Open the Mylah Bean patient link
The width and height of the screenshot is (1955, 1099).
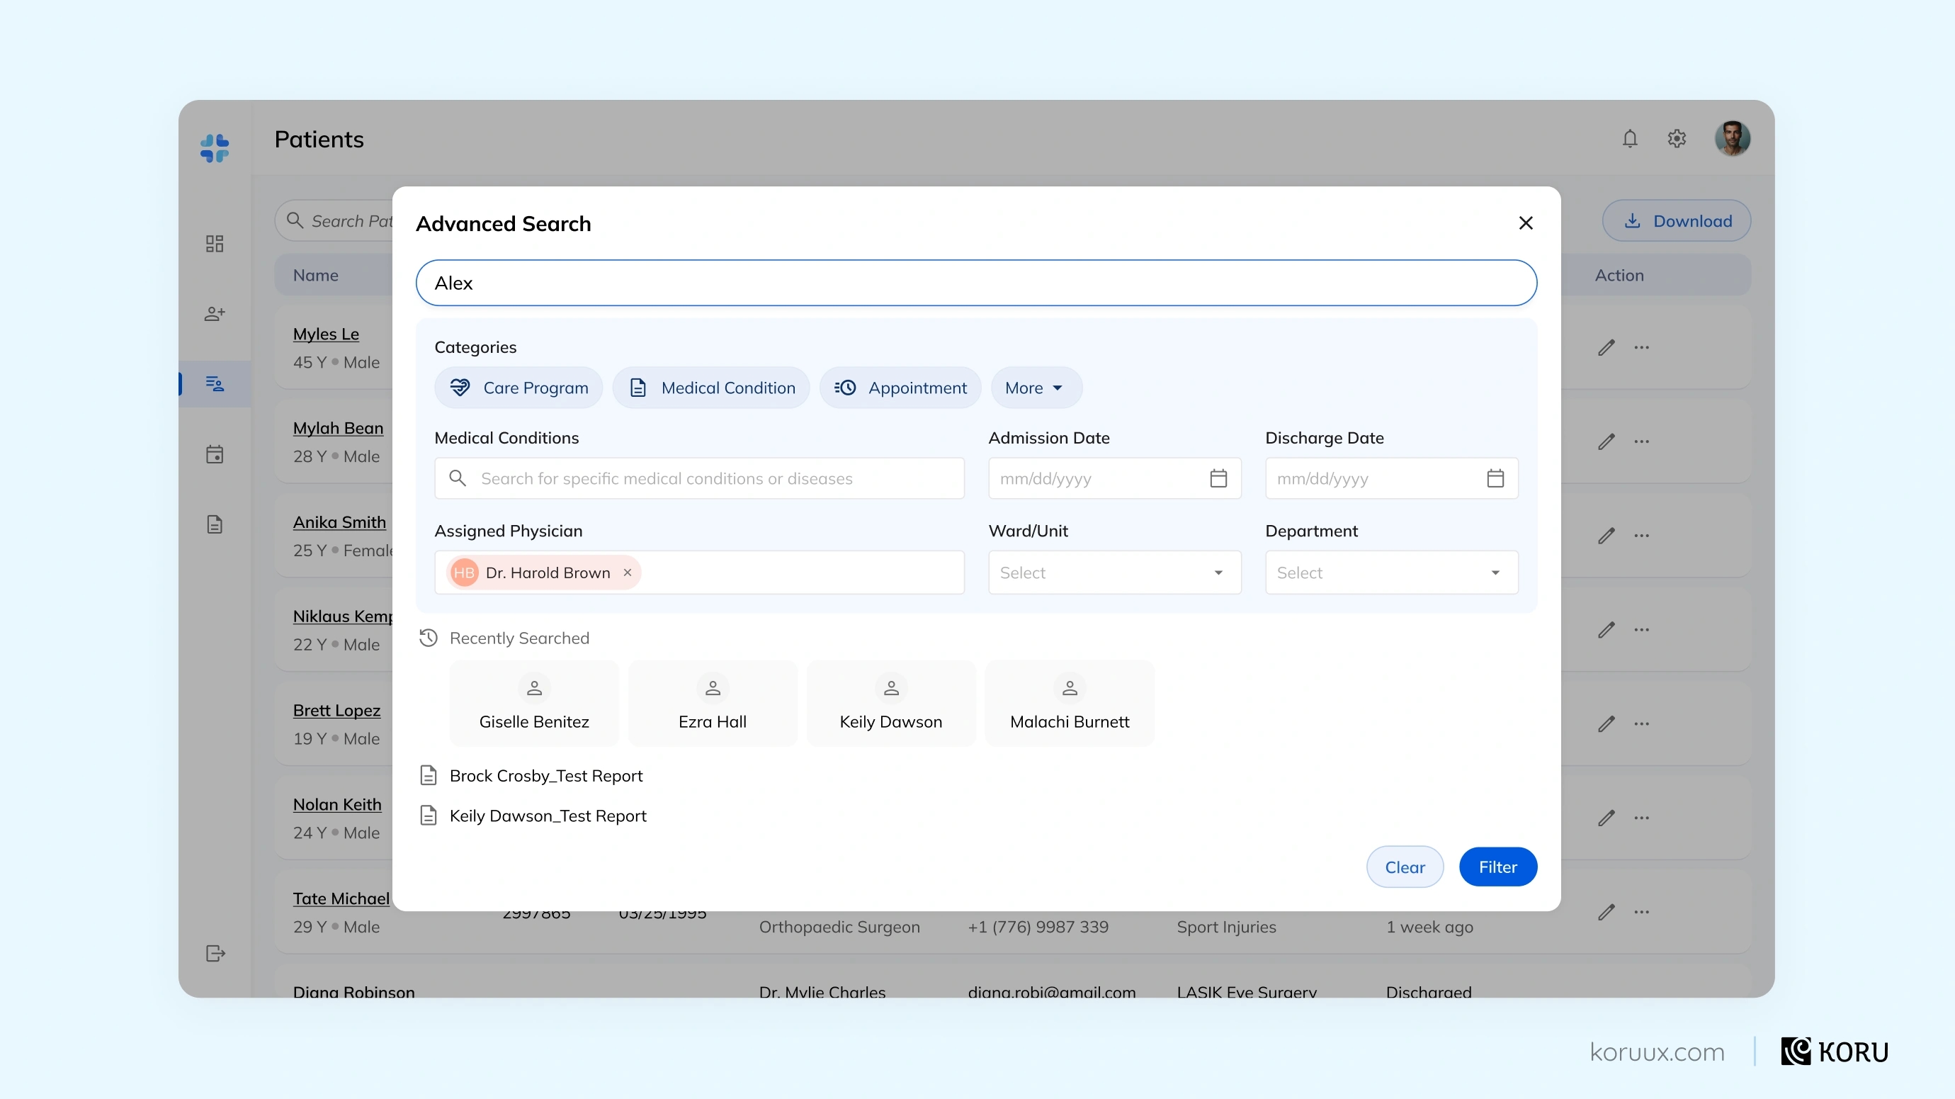tap(338, 428)
